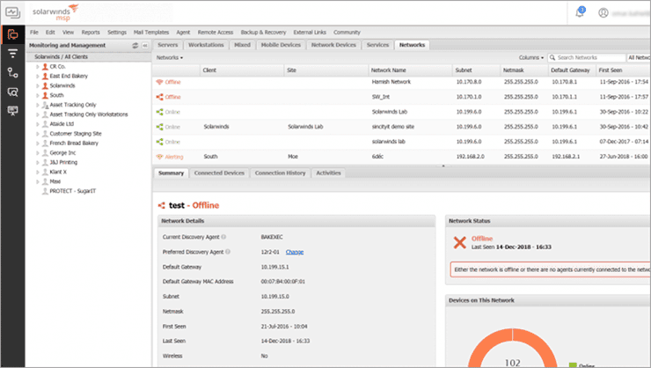
Task: Switch to the Connection History tab
Action: coord(281,173)
